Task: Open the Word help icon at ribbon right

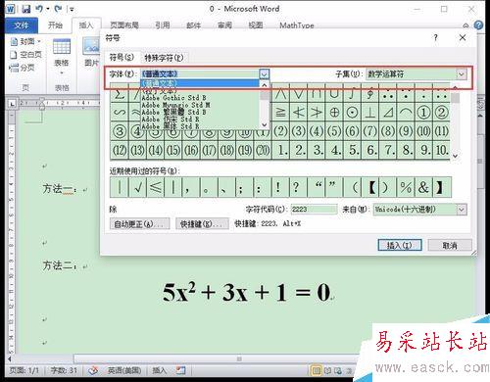Action: pos(478,24)
